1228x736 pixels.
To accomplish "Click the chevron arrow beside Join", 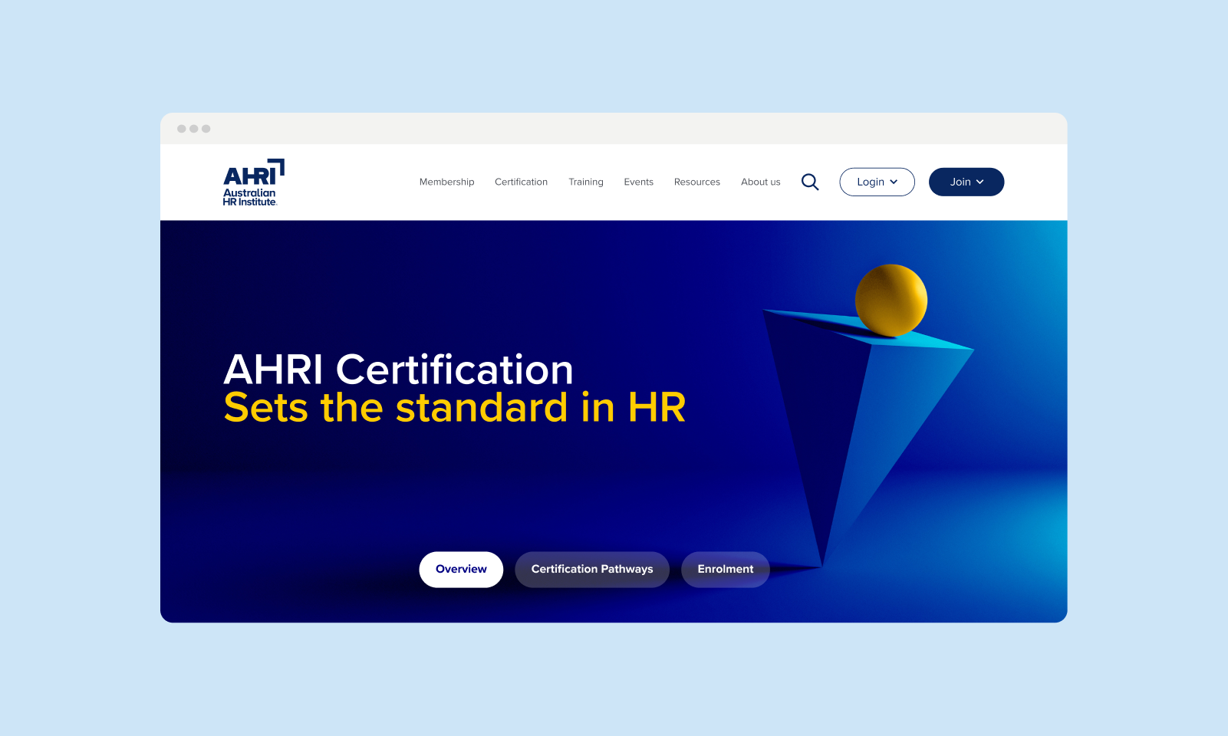I will (979, 182).
